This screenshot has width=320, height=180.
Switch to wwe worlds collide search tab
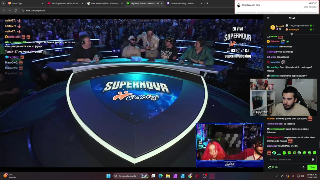105,3
